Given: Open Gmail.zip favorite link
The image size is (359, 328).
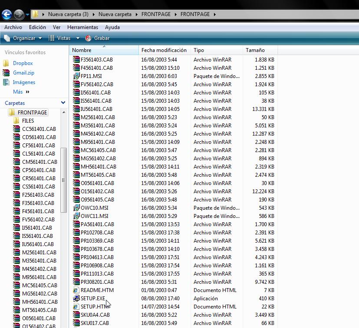Looking at the screenshot, I should (23, 73).
